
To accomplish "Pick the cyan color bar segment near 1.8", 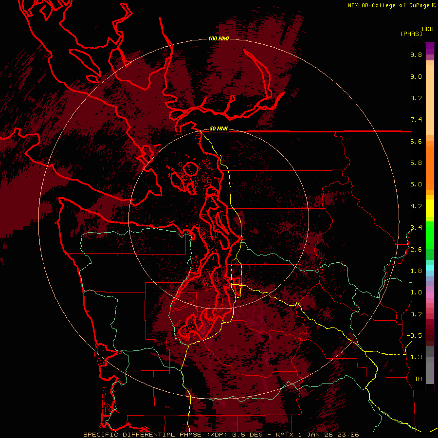I will tap(430, 267).
